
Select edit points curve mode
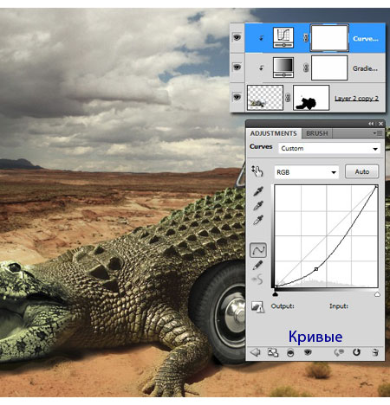point(258,250)
